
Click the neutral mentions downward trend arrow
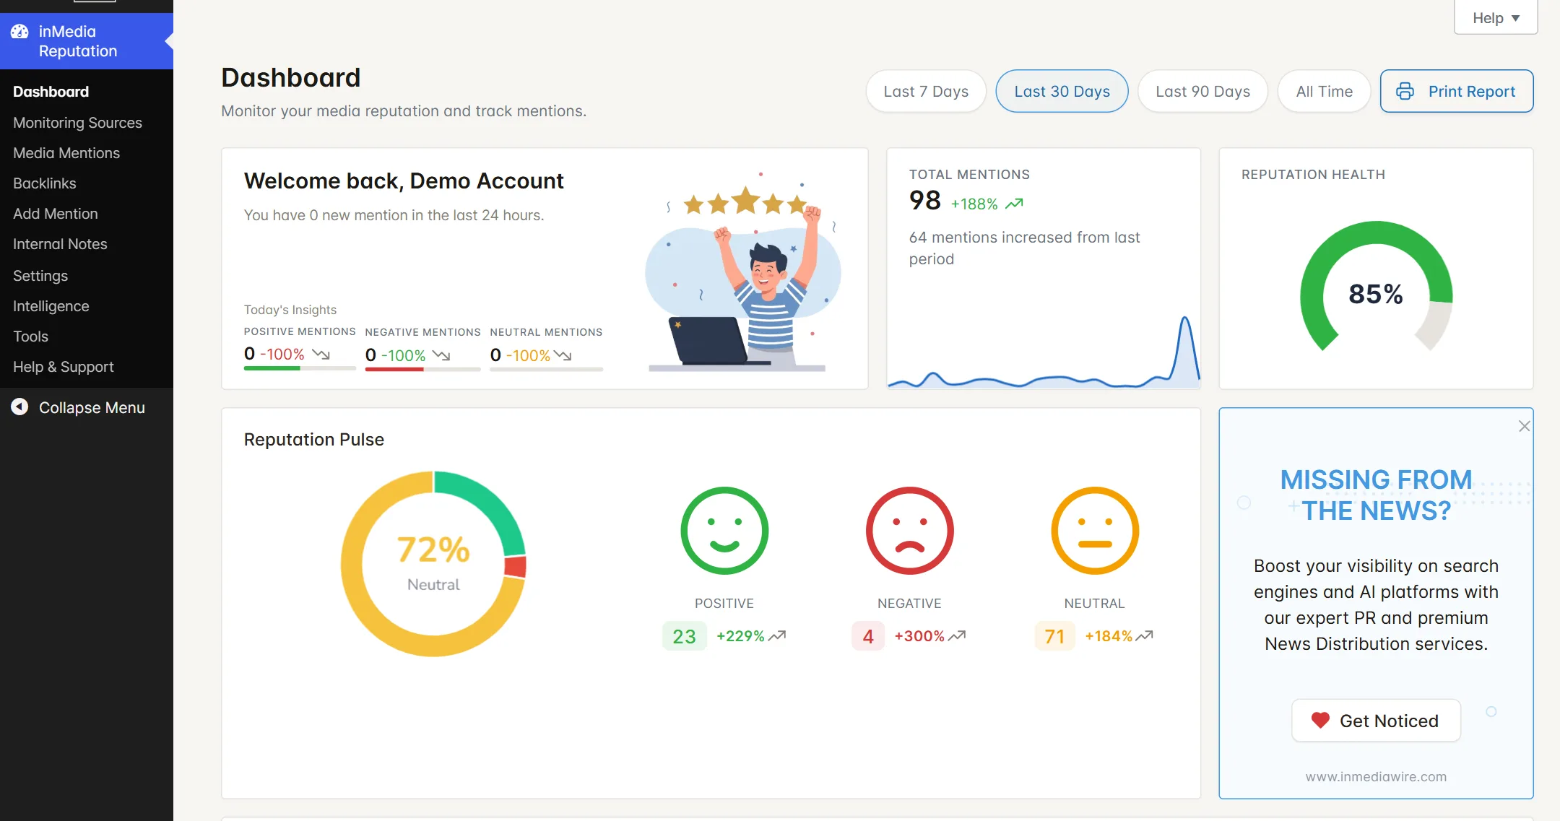pos(563,355)
